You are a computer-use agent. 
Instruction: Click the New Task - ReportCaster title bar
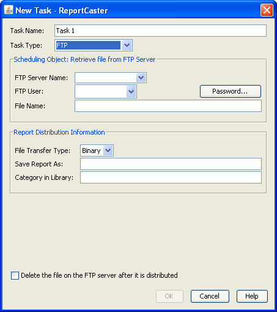tap(133, 10)
